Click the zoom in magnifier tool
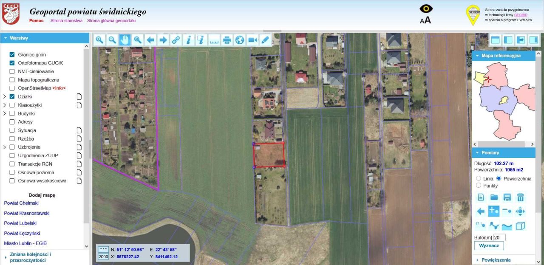Screen dimensions: 544x265 (99, 40)
